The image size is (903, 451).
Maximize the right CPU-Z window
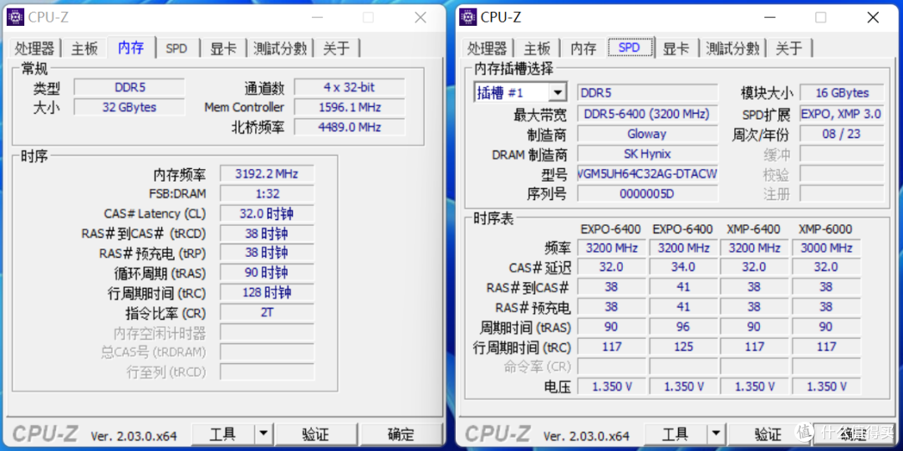click(821, 18)
